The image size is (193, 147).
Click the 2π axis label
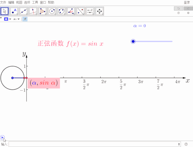tap(104, 82)
